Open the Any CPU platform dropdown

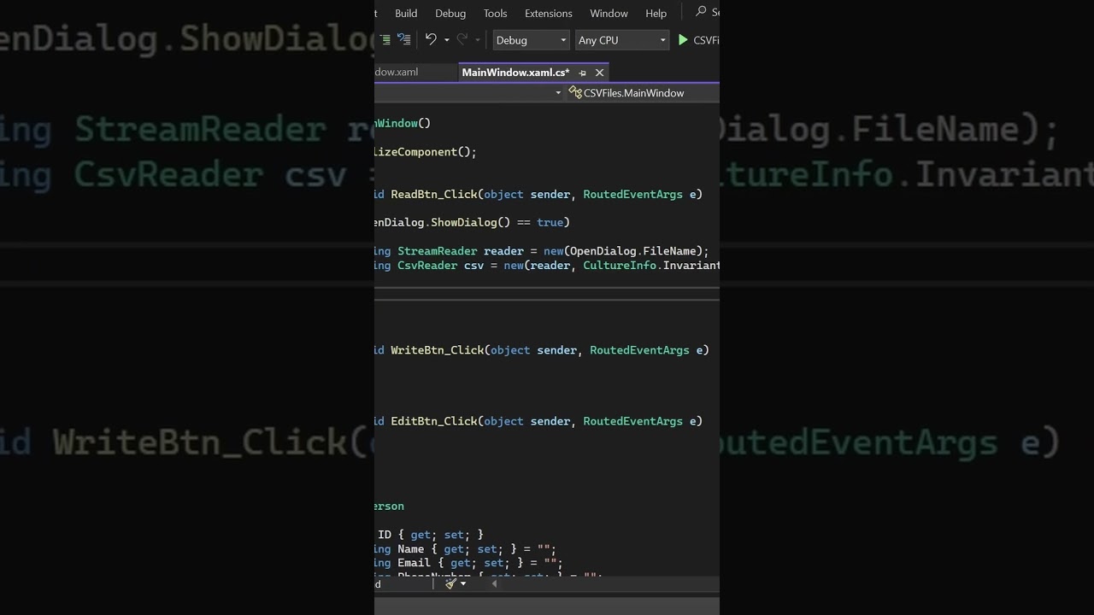(621, 40)
